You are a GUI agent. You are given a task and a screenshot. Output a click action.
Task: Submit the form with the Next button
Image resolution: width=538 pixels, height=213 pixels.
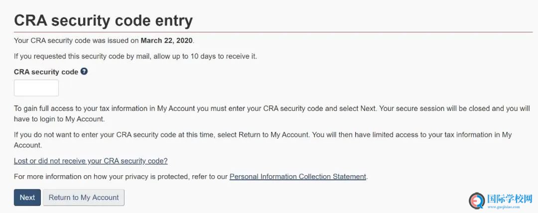[27, 198]
